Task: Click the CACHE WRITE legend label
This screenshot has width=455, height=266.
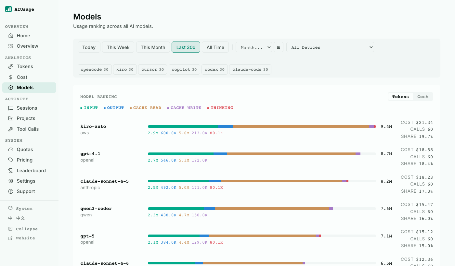Action: [186, 108]
